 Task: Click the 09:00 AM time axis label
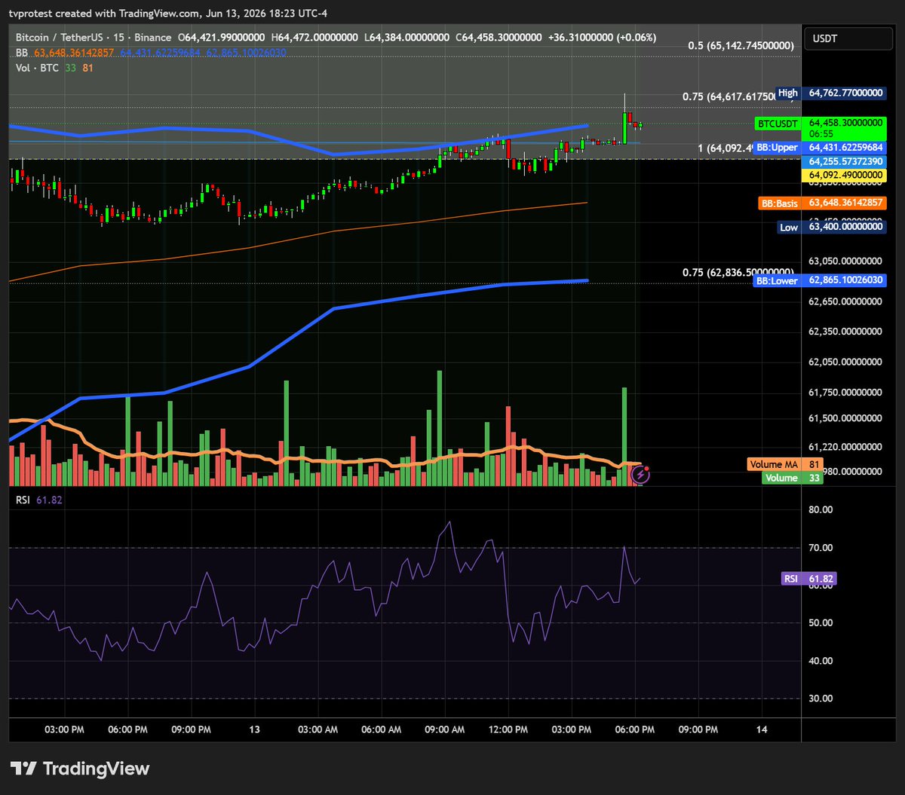coord(444,729)
